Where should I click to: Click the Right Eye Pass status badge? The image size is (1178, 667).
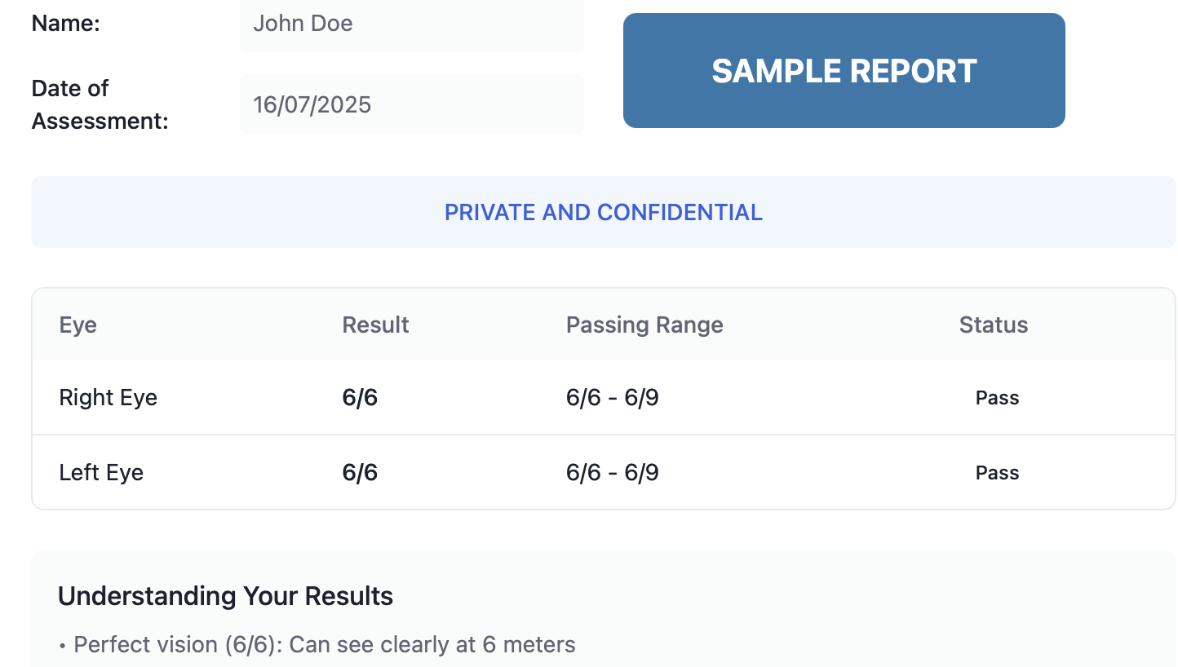point(997,398)
